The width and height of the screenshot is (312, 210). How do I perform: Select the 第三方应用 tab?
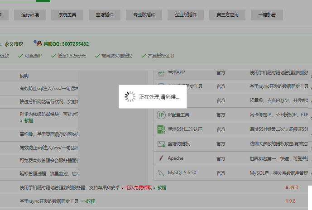click(227, 15)
